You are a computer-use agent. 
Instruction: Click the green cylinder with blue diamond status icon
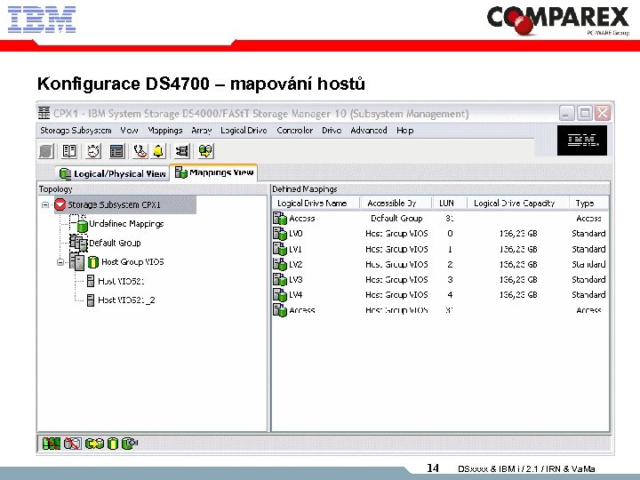[x=130, y=444]
